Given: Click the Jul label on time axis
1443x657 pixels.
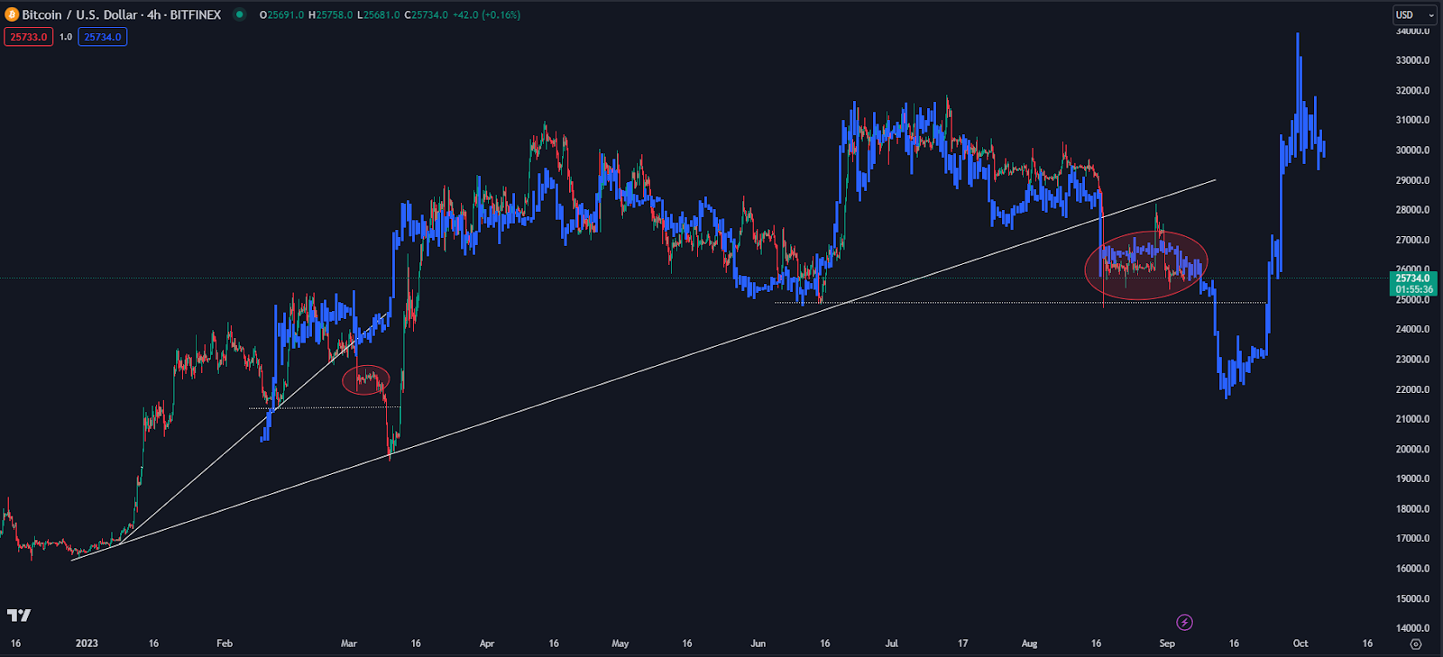Looking at the screenshot, I should (891, 643).
